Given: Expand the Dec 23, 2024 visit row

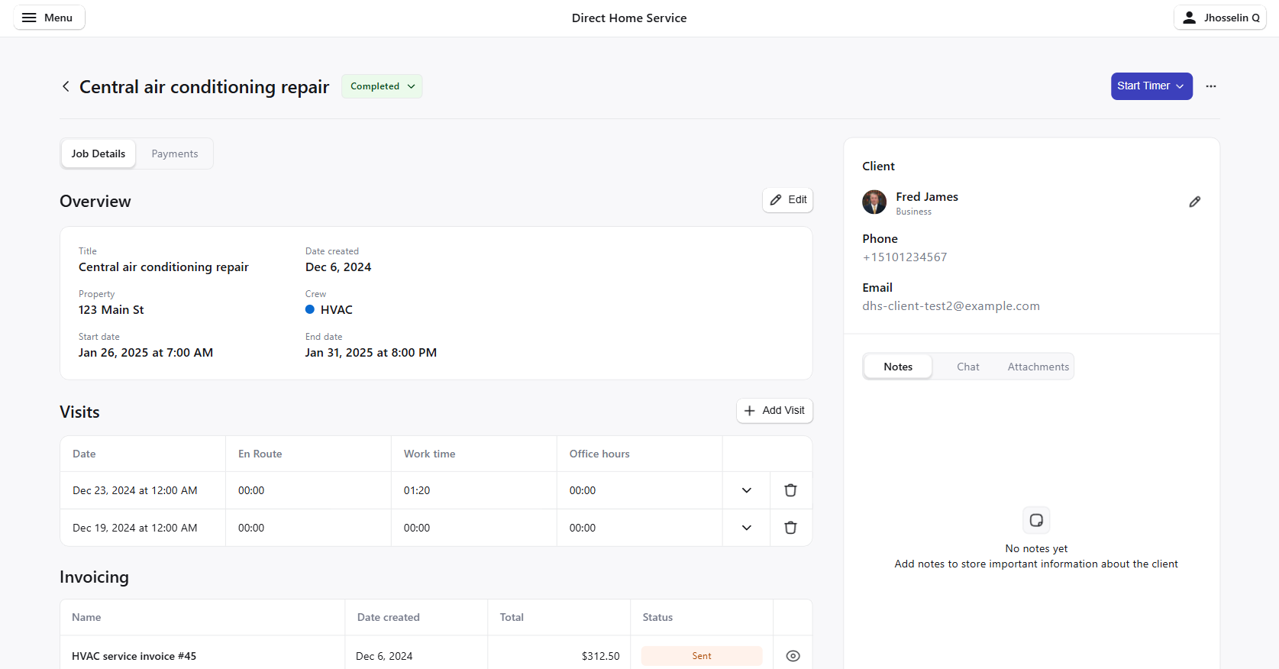Looking at the screenshot, I should [x=746, y=490].
